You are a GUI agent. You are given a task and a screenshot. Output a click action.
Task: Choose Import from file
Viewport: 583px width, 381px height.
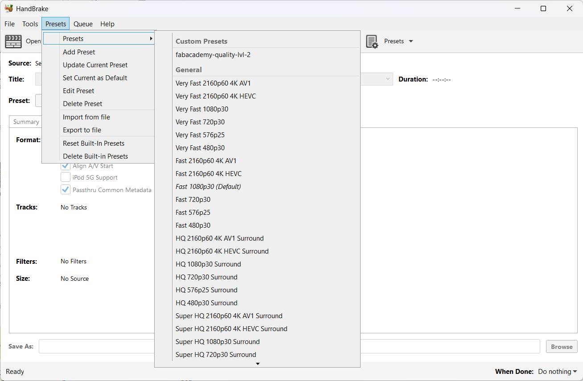(99, 117)
